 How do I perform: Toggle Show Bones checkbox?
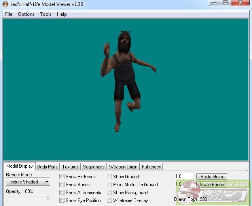[62, 185]
